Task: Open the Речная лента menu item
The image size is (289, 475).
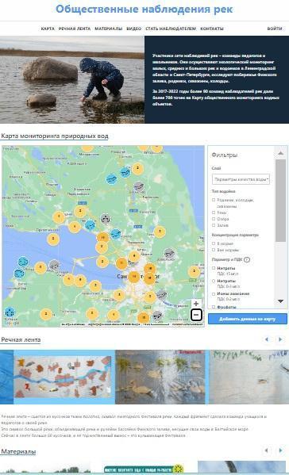Action: pyautogui.click(x=75, y=29)
